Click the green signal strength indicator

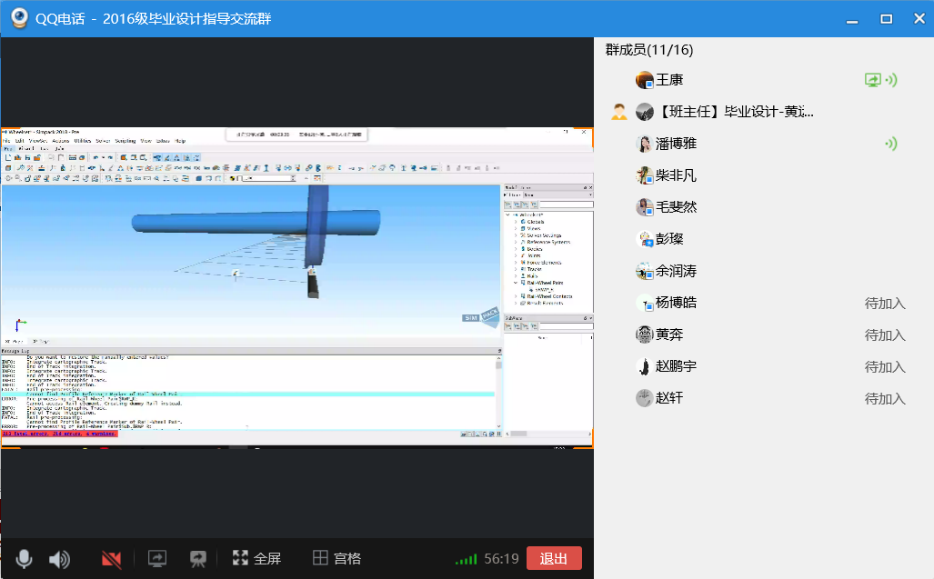click(x=466, y=559)
